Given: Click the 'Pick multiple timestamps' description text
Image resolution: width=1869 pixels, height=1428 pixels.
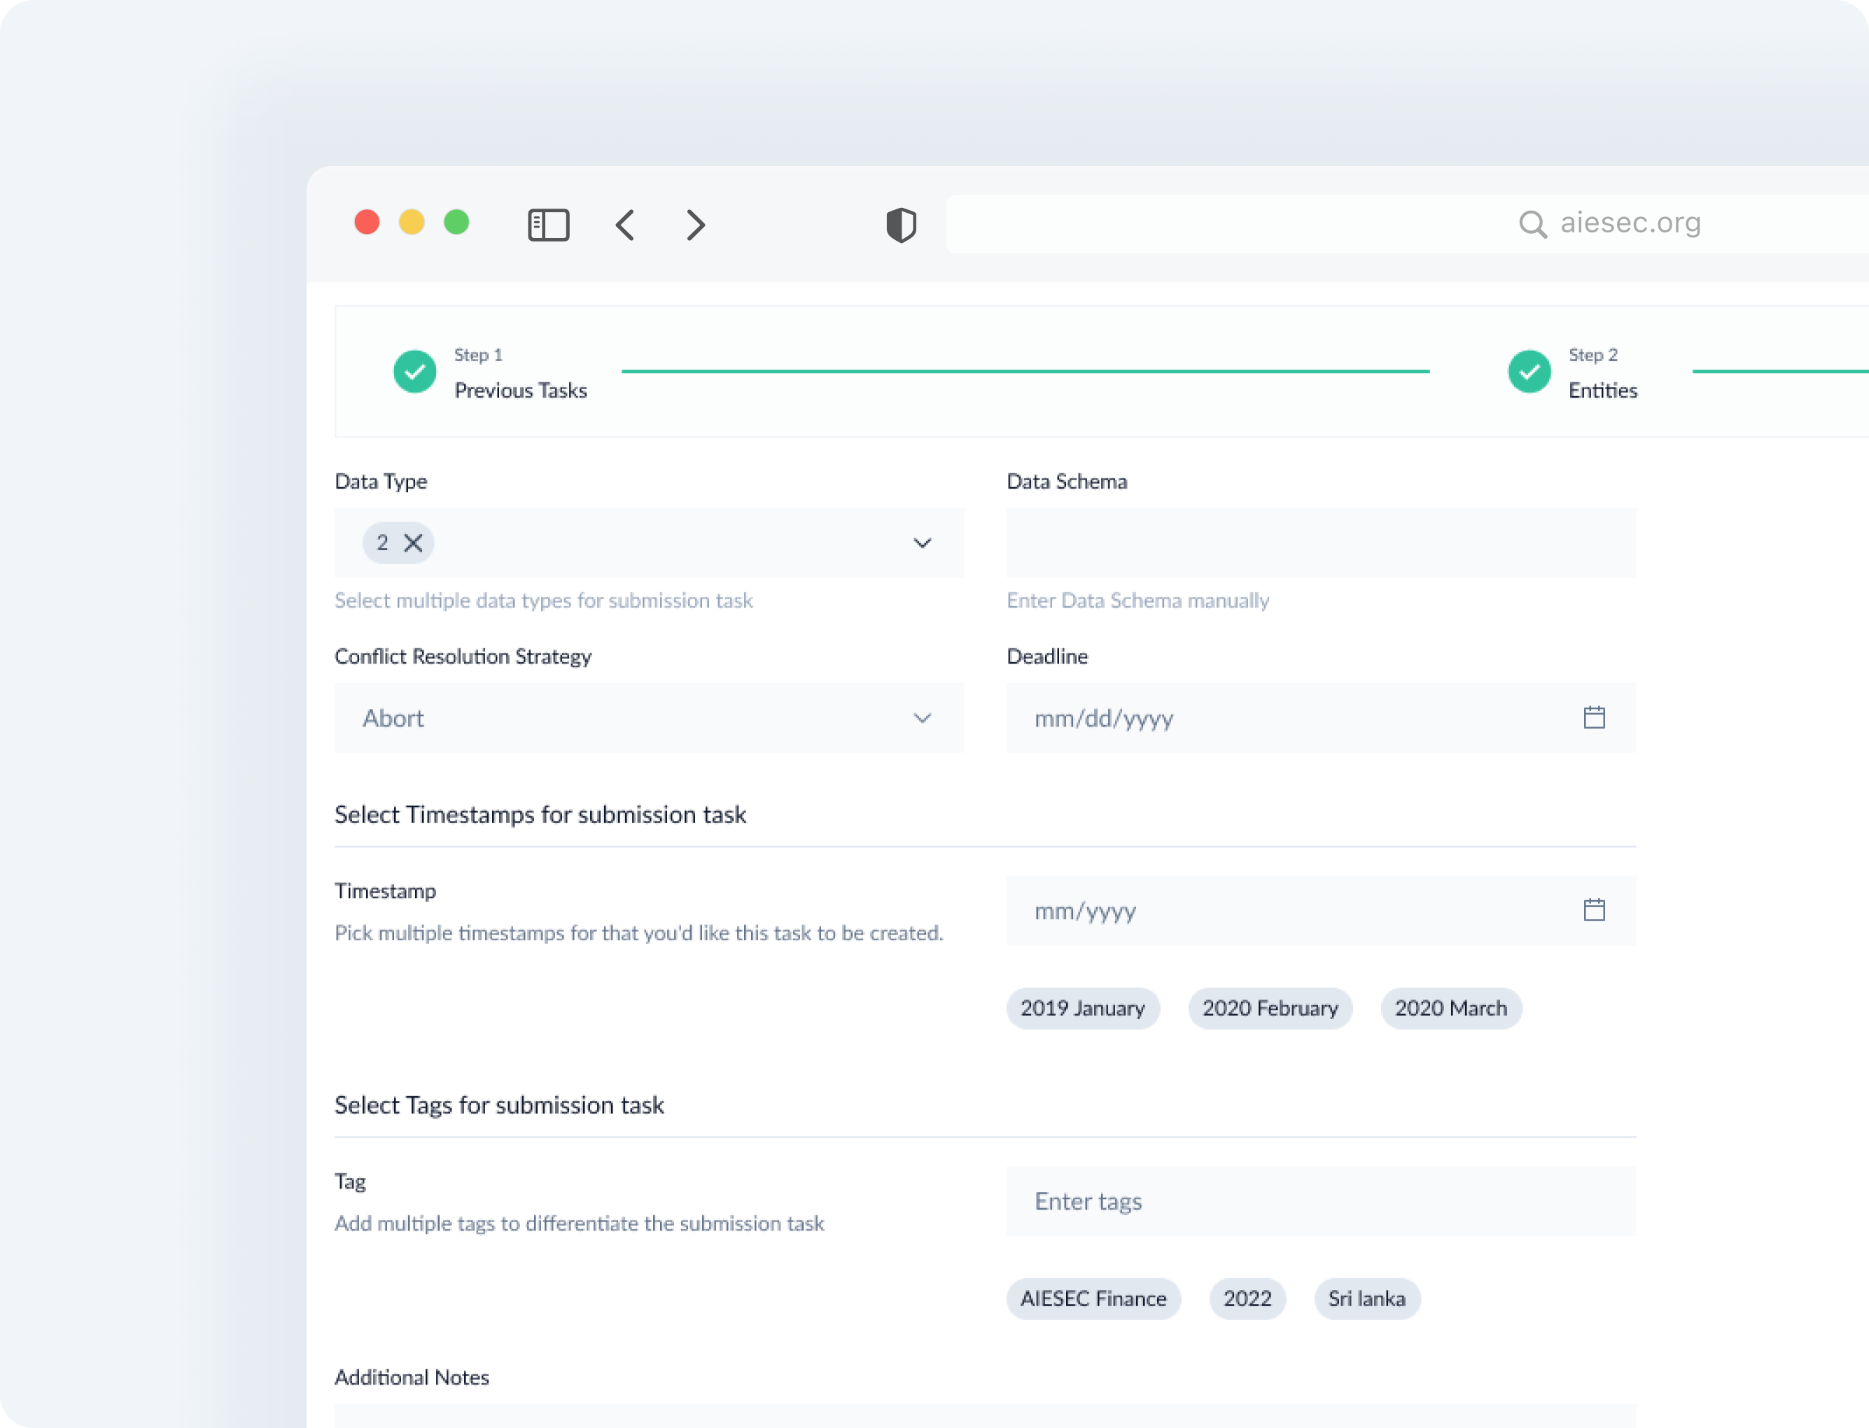Looking at the screenshot, I should 638,933.
